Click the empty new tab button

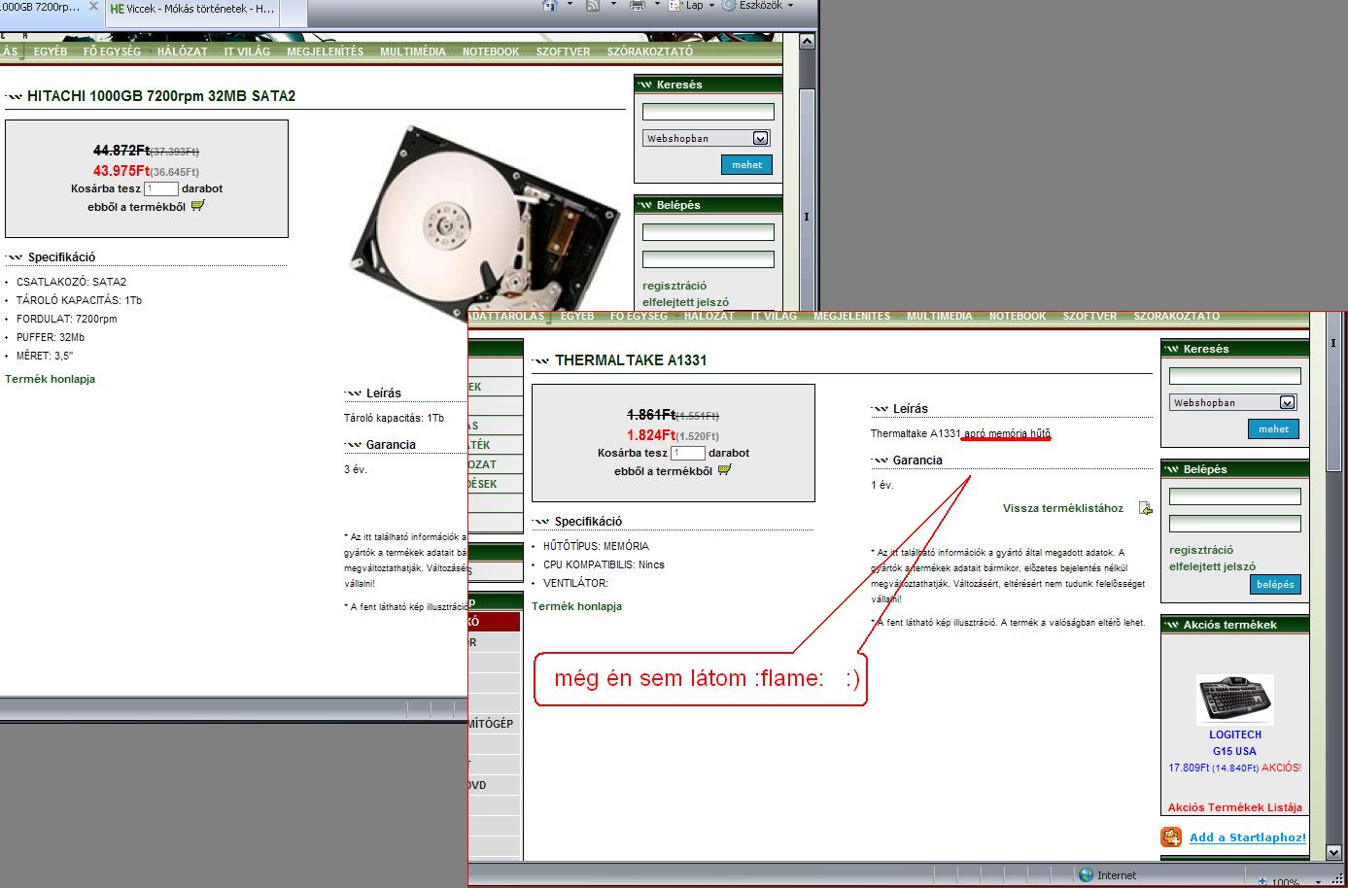pos(293,12)
